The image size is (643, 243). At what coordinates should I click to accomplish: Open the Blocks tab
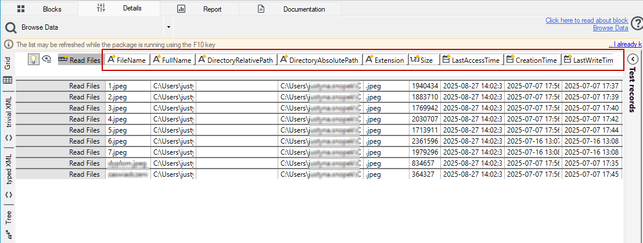pyautogui.click(x=39, y=9)
